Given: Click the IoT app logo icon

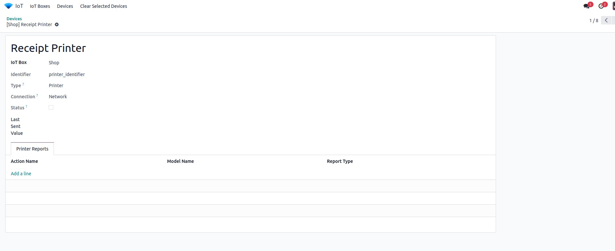Looking at the screenshot, I should (8, 6).
